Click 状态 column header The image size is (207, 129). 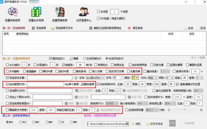click(192, 34)
